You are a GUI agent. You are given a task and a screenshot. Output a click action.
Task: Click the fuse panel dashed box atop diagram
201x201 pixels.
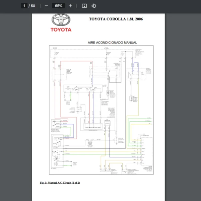pos(100,54)
